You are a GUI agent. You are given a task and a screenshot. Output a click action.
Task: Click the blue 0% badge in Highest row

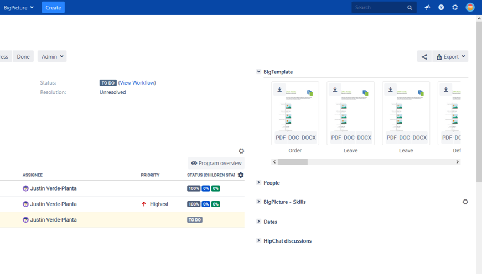pyautogui.click(x=206, y=204)
